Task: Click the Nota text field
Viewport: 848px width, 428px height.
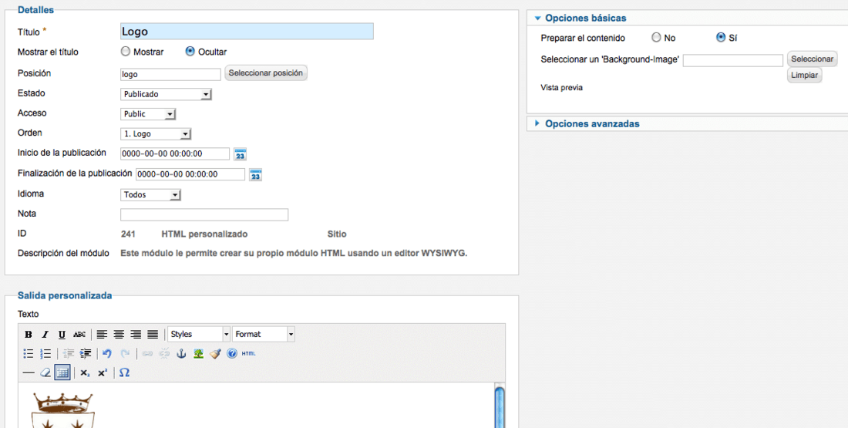Action: pos(204,215)
